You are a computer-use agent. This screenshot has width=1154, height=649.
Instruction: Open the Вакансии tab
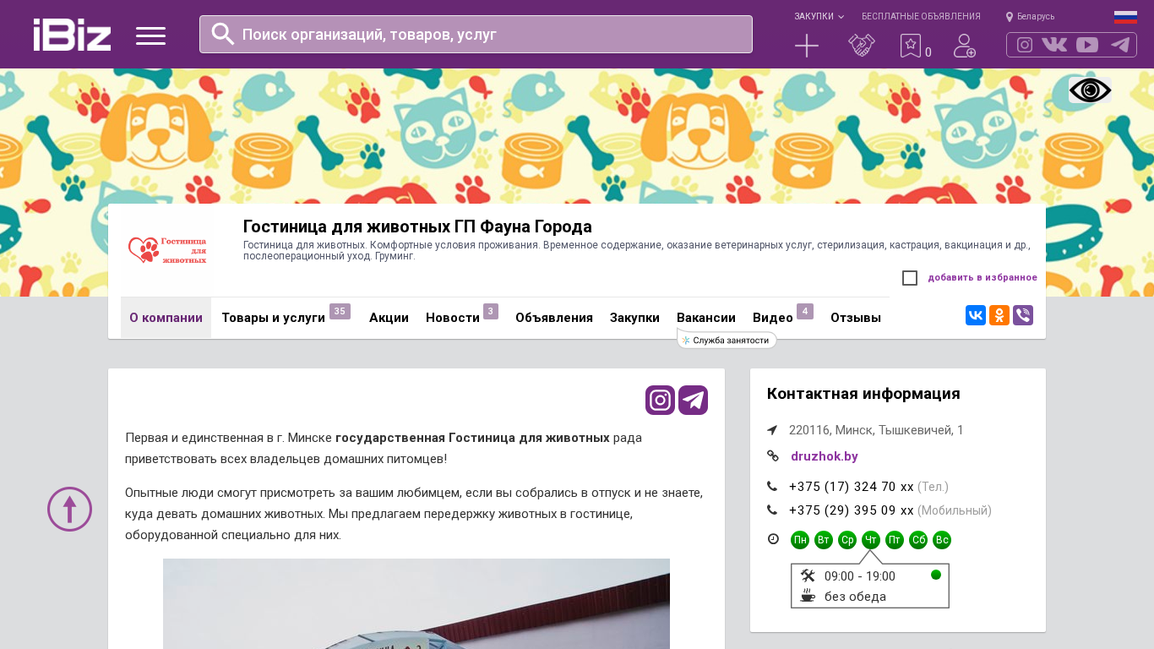click(x=706, y=318)
